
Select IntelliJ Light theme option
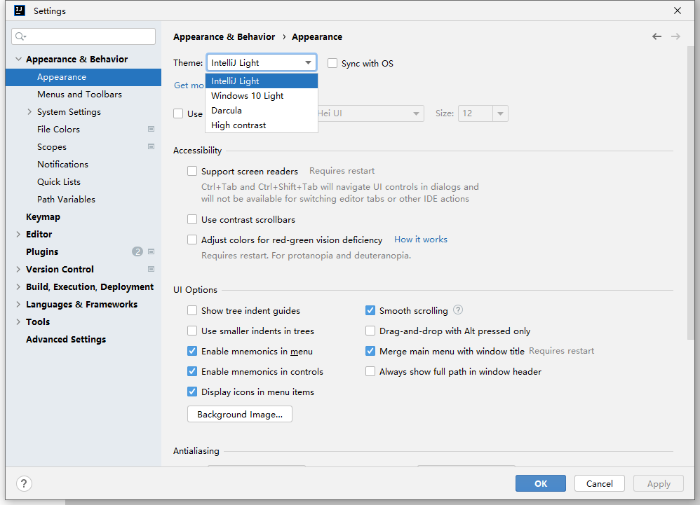(262, 81)
